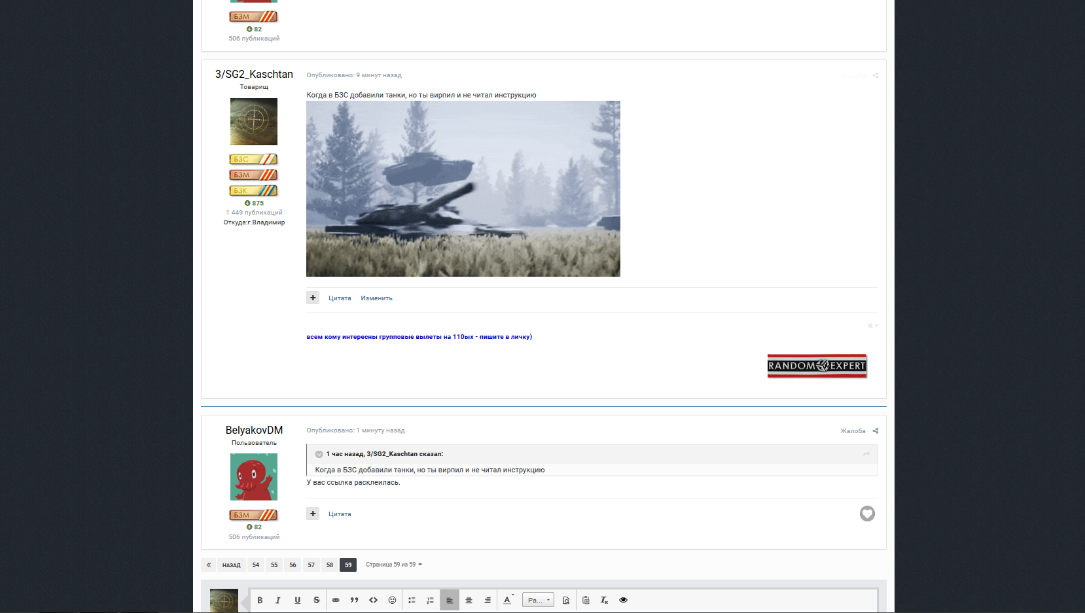Like BelyakovDM's post with the heart icon
This screenshot has height=613, width=1085.
pyautogui.click(x=867, y=514)
